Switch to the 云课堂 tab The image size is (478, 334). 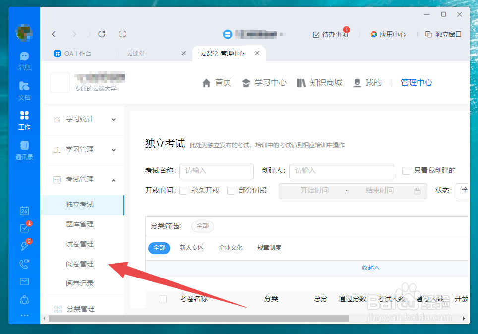click(135, 53)
